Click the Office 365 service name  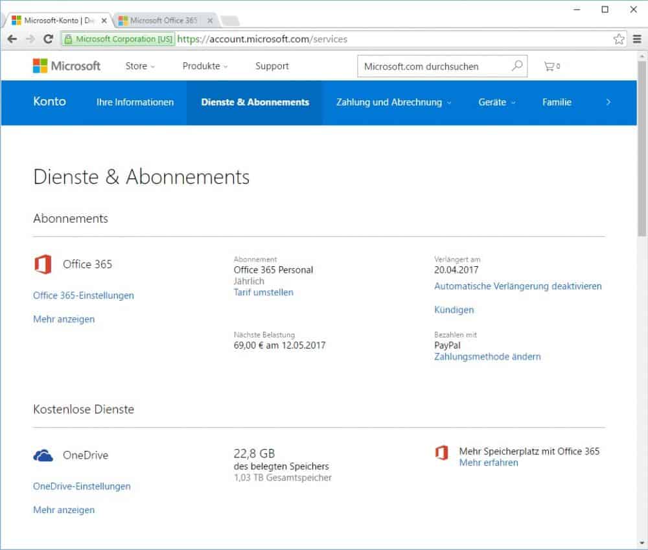coord(87,264)
